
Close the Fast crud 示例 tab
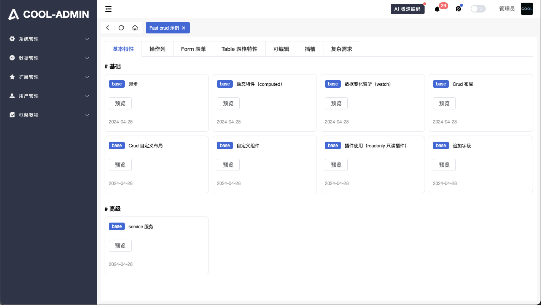click(183, 28)
